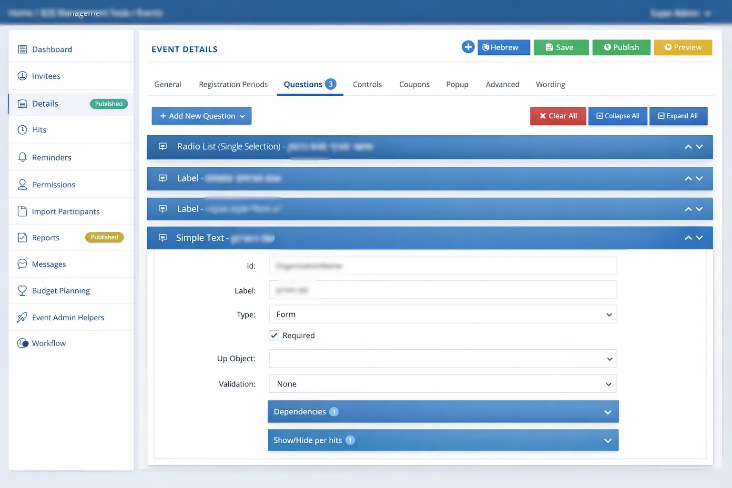Collapse the Simple Text question header
This screenshot has width=732, height=488.
coord(430,238)
